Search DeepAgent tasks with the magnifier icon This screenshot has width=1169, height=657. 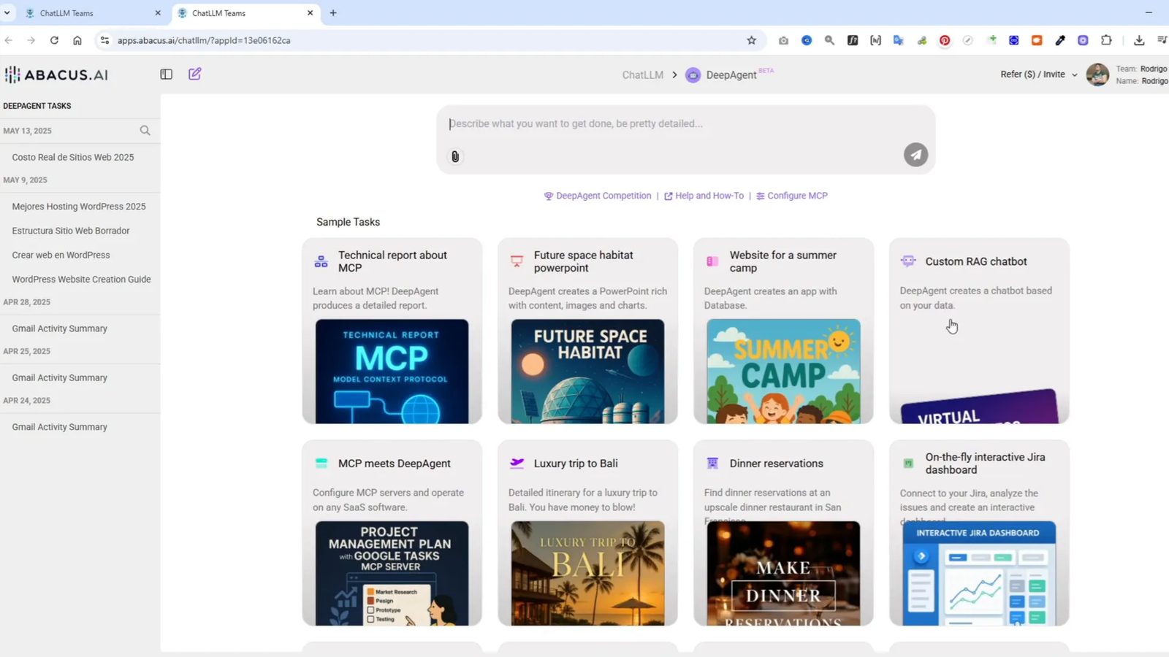coord(145,130)
